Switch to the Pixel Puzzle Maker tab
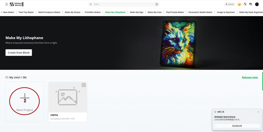The width and height of the screenshot is (263, 132). (175, 12)
